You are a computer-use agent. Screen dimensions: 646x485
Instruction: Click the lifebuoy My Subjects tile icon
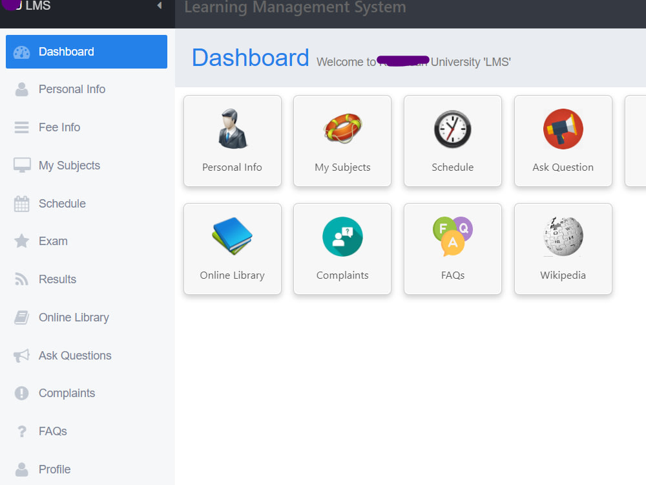(342, 128)
